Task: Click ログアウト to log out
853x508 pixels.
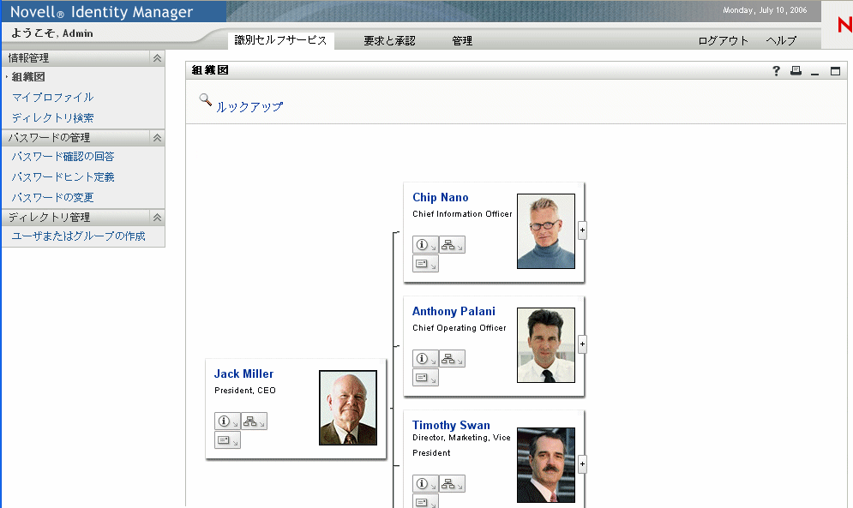Action: click(x=723, y=41)
